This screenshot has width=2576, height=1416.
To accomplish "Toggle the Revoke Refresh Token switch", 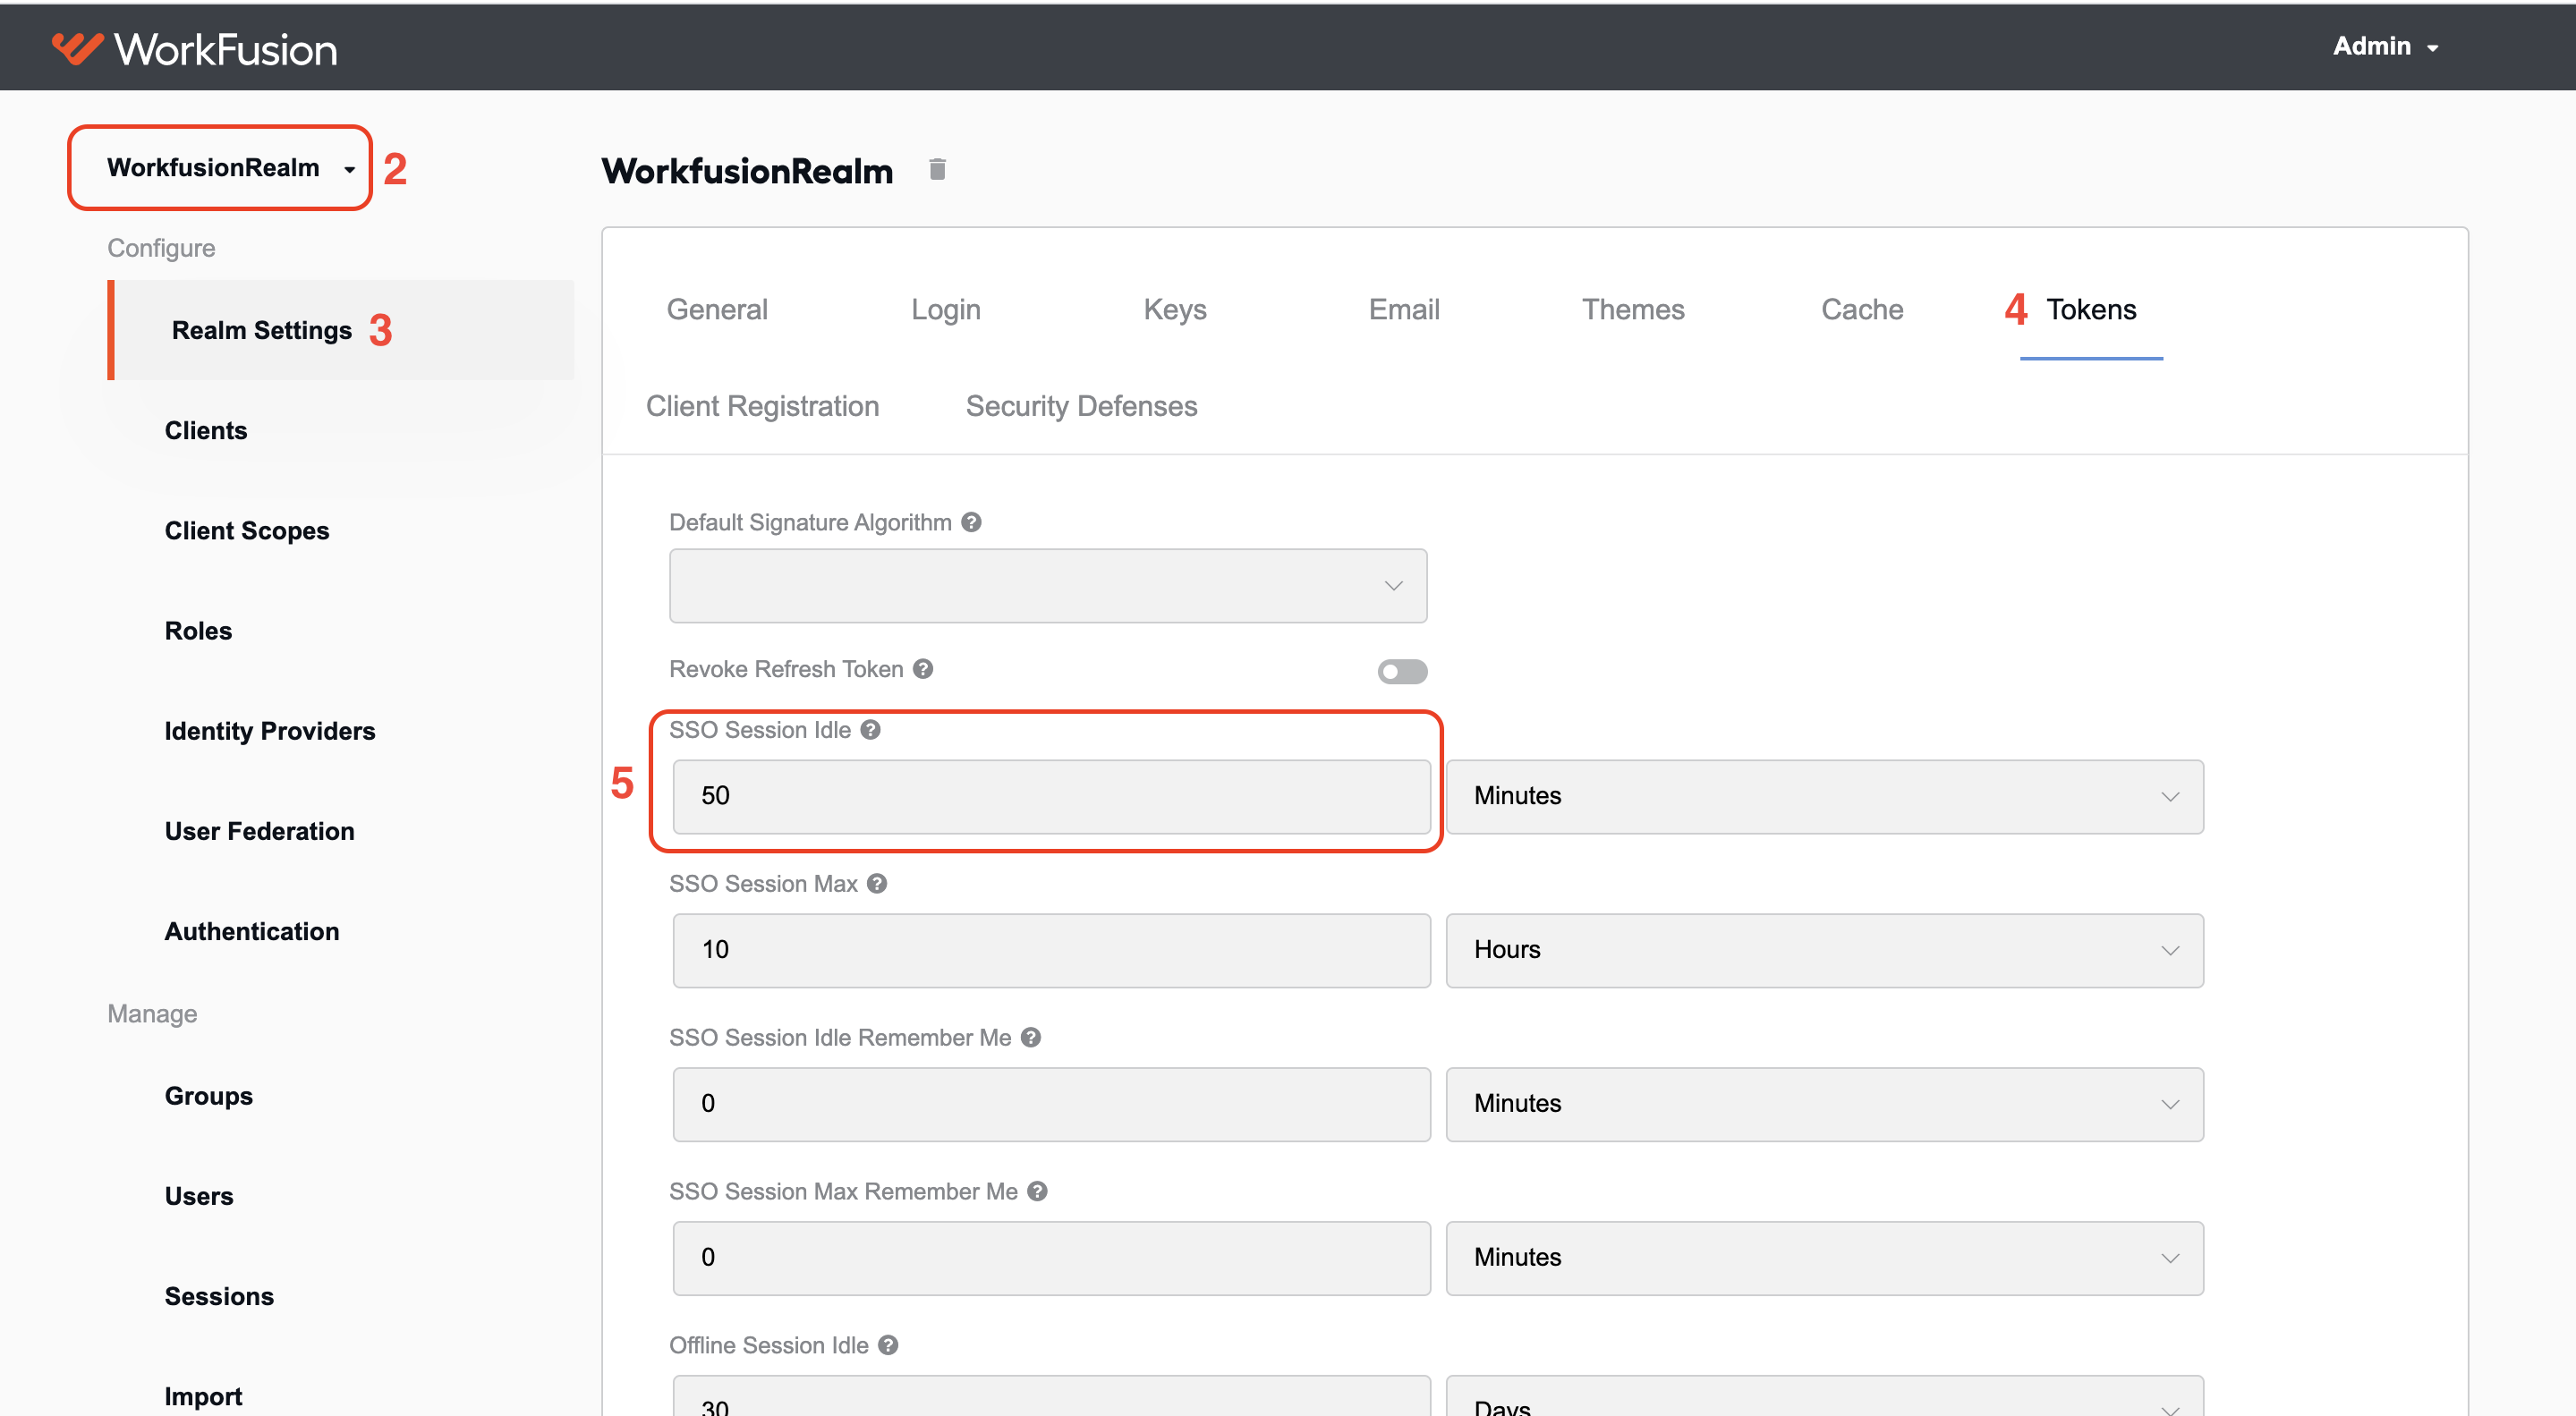I will 1402,671.
